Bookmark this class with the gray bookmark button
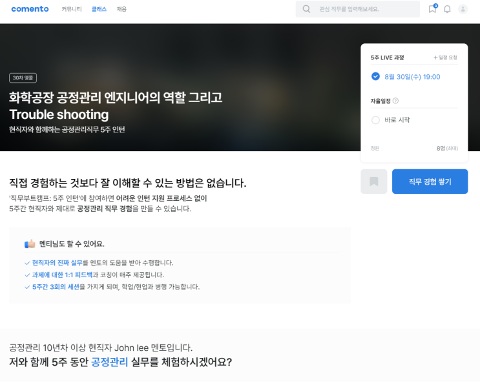This screenshot has height=387, width=480. point(373,182)
